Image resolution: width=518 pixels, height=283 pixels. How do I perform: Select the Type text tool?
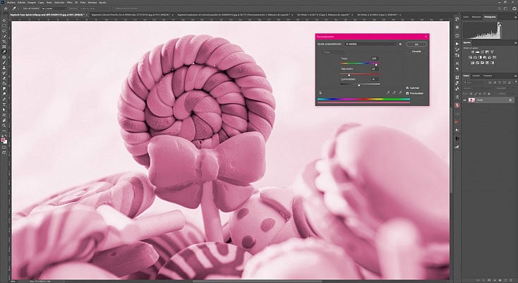[4, 103]
